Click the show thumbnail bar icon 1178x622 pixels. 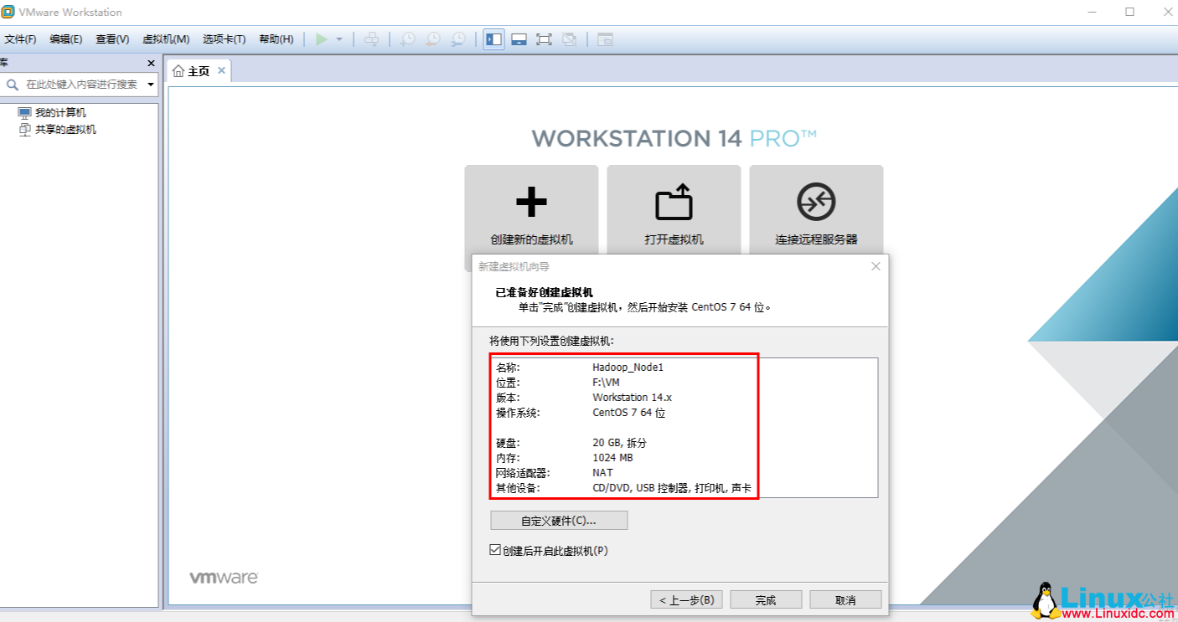pos(519,39)
